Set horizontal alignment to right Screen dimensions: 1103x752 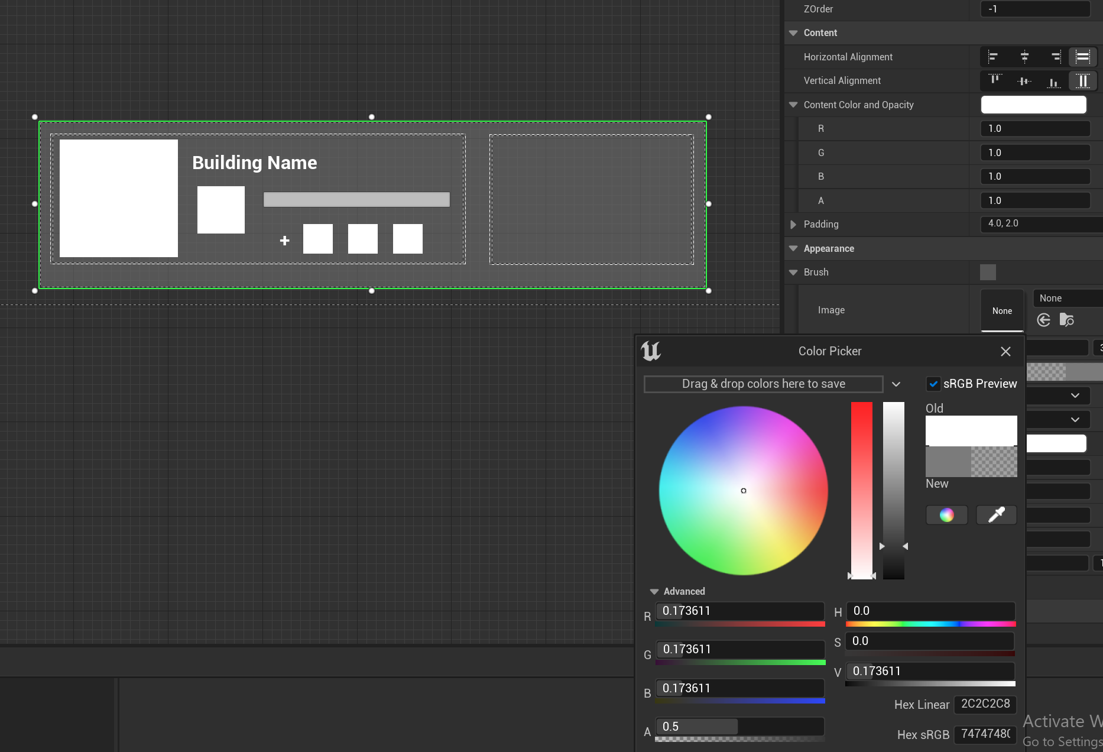pyautogui.click(x=1055, y=57)
